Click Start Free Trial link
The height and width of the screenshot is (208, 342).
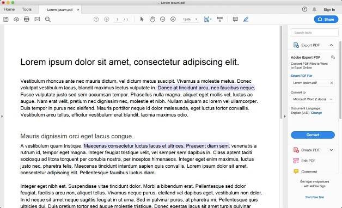315,197
